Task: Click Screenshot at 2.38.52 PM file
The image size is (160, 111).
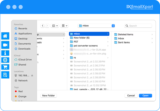Action: pos(89,82)
